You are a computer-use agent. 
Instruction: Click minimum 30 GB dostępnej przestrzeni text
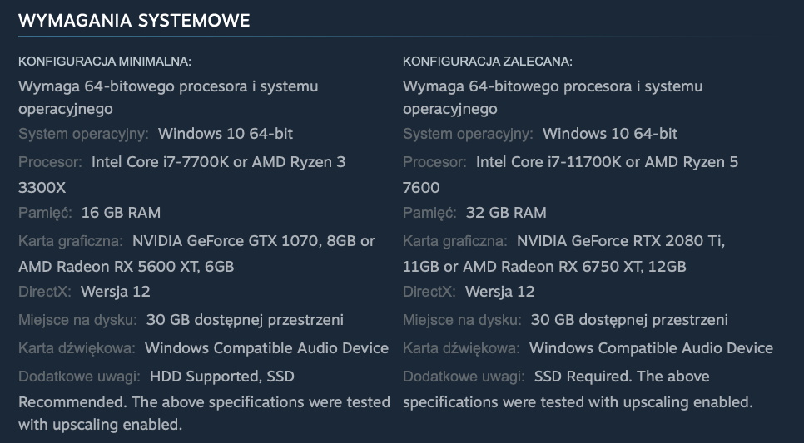click(245, 320)
